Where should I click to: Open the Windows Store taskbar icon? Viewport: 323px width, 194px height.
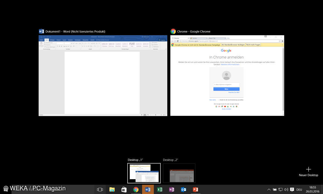pos(124,189)
